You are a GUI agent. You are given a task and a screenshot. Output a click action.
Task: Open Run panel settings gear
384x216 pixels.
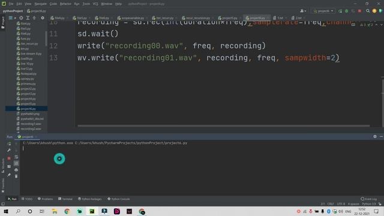tap(374, 136)
